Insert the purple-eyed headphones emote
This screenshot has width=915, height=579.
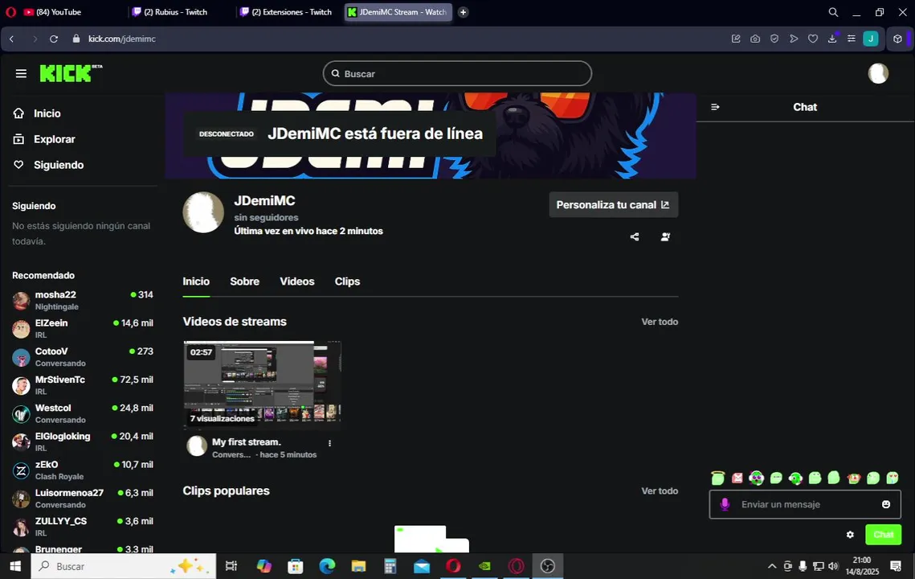pos(756,478)
